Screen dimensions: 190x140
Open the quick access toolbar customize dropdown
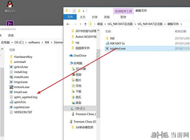(84, 11)
